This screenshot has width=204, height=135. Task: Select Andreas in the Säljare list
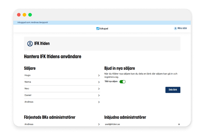29,102
